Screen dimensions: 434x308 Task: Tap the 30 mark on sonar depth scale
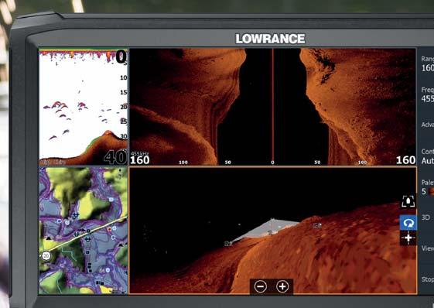point(124,136)
